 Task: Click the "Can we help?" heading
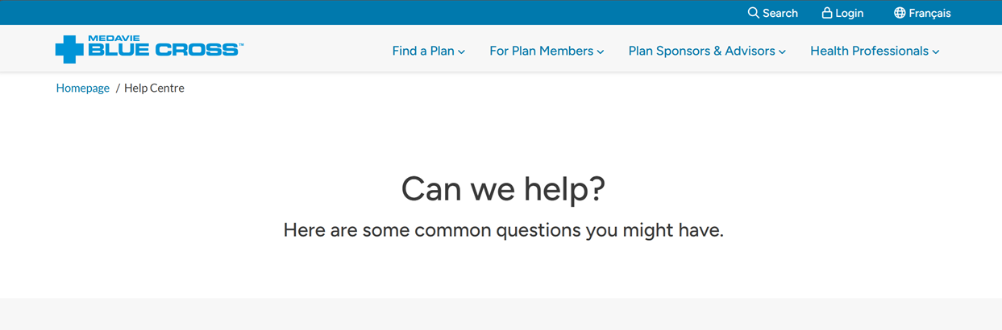point(503,188)
